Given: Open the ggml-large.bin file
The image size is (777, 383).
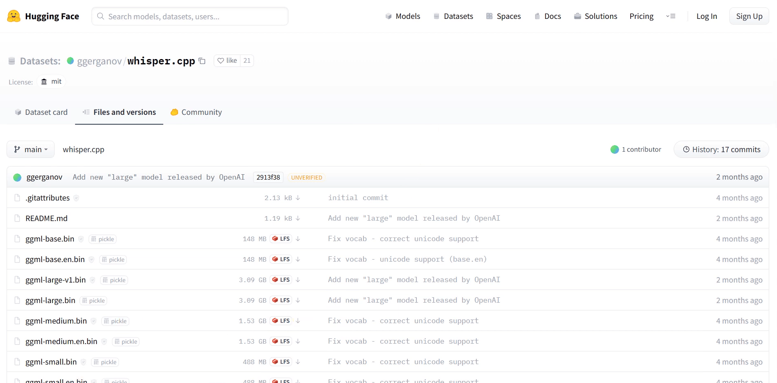Looking at the screenshot, I should (50, 300).
